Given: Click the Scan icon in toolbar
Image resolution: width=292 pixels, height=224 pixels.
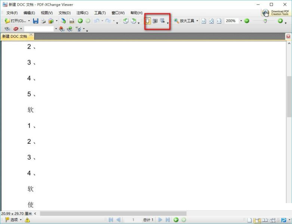Looking at the screenshot, I should pos(63,21).
